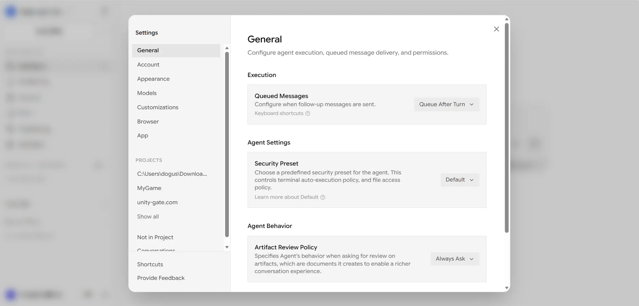This screenshot has width=639, height=306.
Task: Select the General settings tab
Action: tap(176, 51)
